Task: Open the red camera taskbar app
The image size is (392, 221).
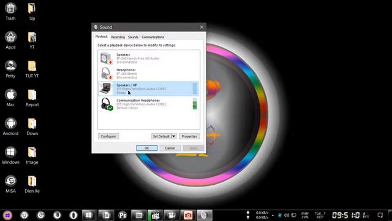Action: coord(188,215)
